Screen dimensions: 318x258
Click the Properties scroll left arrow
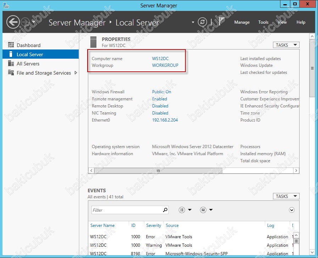91,171
